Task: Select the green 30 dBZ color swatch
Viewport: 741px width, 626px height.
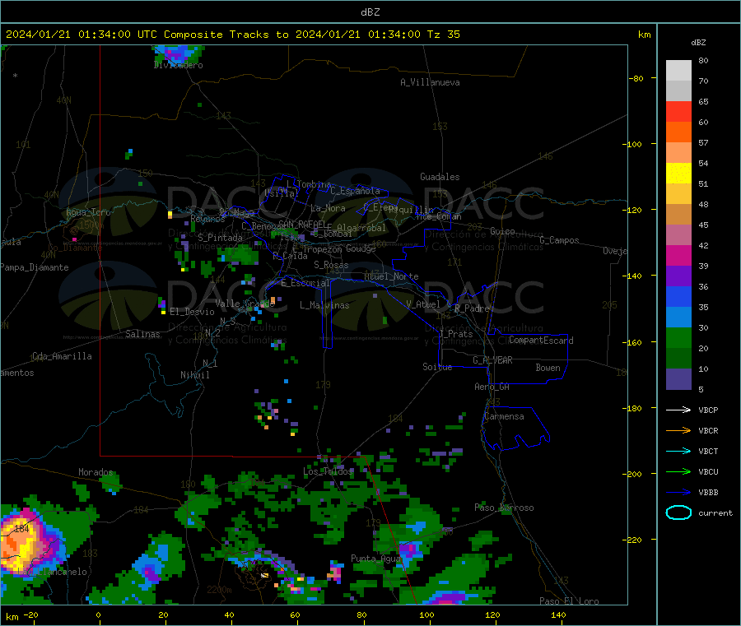Action: tap(678, 338)
